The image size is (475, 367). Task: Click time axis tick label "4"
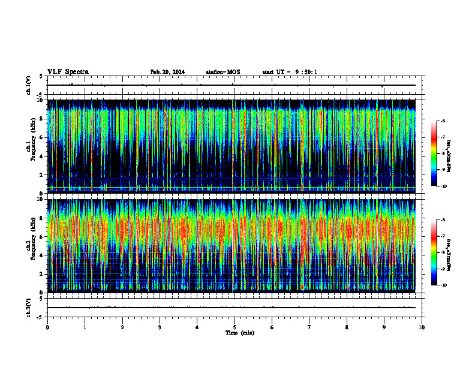pos(197,327)
